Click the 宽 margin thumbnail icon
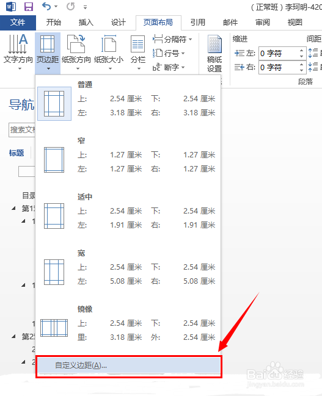 tap(54, 272)
